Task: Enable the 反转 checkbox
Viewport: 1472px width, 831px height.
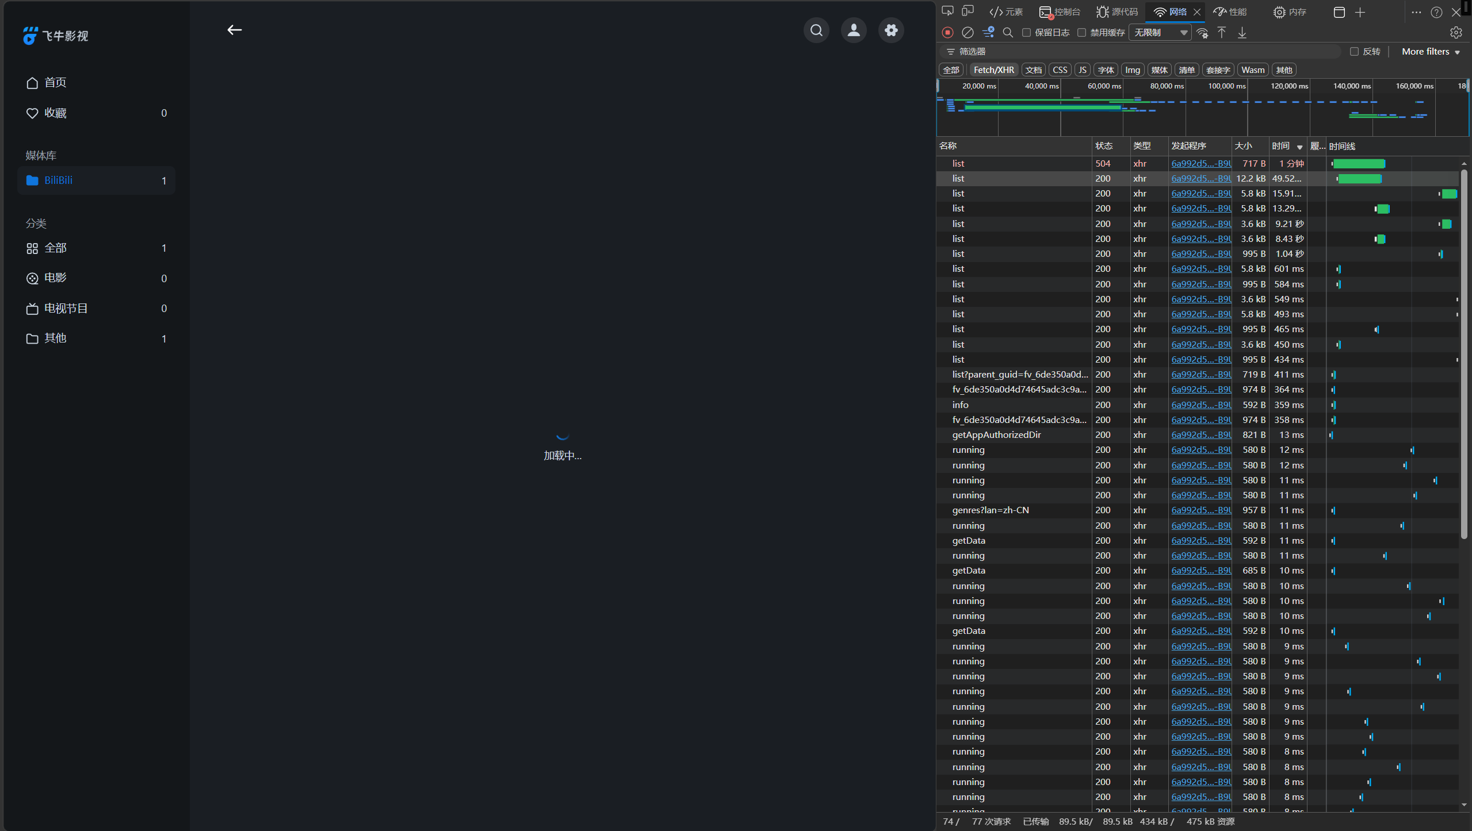Action: tap(1354, 52)
